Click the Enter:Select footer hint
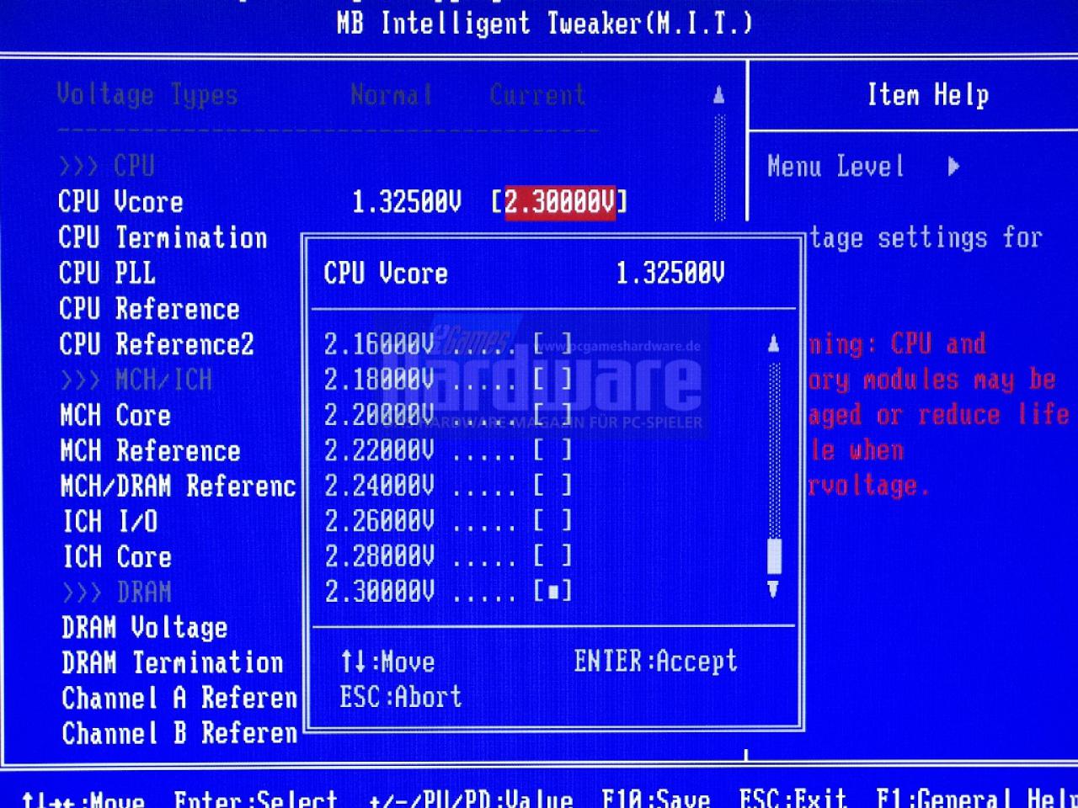This screenshot has width=1078, height=808. tap(255, 798)
